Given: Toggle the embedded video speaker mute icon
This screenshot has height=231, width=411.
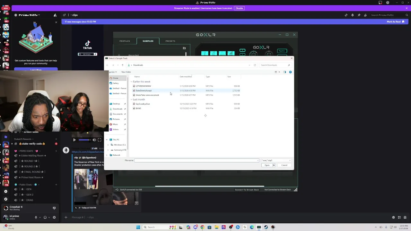Looking at the screenshot, I should pos(94,140).
